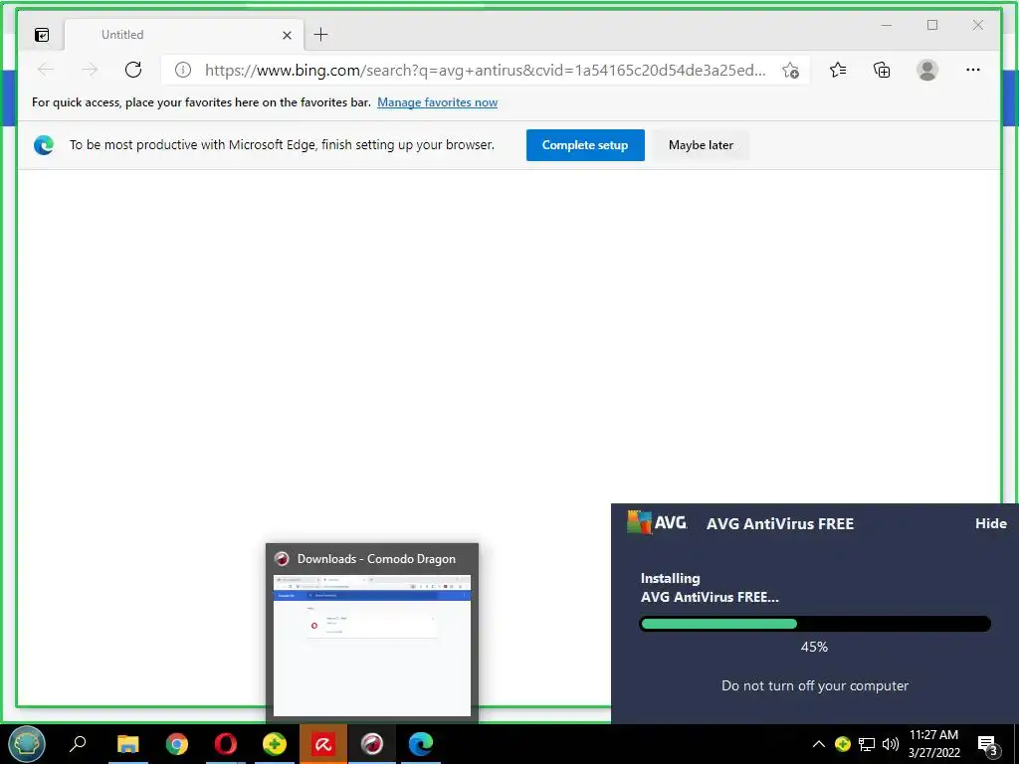
Task: Open the user profile avatar
Action: click(927, 70)
